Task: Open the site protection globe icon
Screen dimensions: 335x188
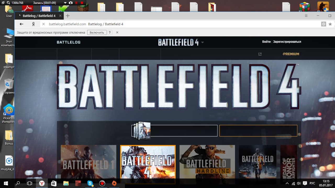Action: 324,24
